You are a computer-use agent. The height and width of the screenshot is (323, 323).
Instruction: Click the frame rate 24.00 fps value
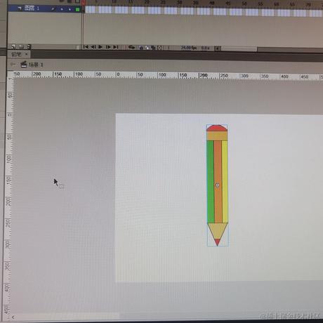(189, 48)
